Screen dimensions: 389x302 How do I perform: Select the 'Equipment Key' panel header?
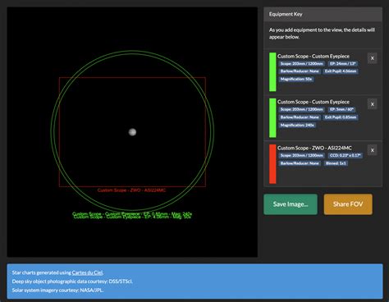[323, 14]
